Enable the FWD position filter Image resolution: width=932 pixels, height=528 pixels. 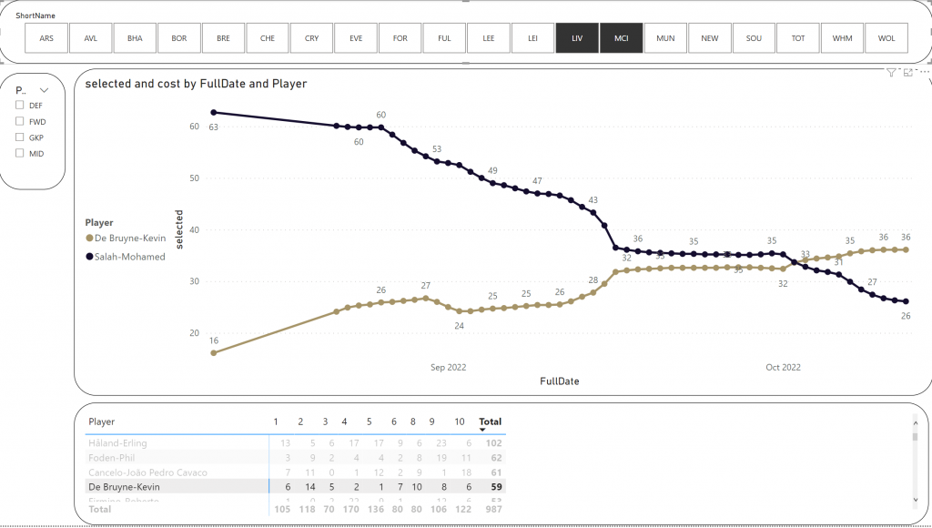[x=19, y=121]
